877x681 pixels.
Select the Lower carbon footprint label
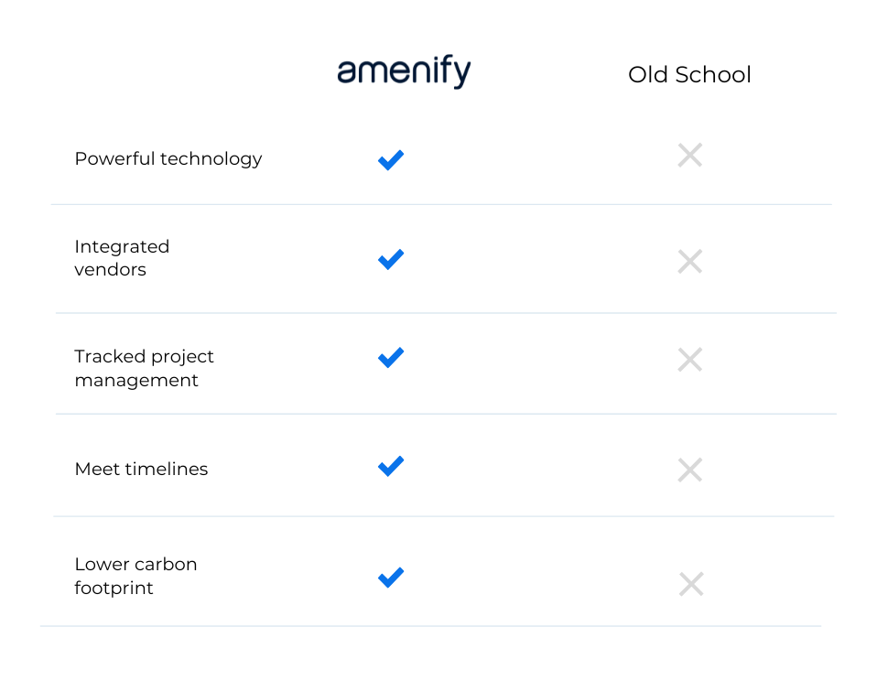(x=135, y=576)
